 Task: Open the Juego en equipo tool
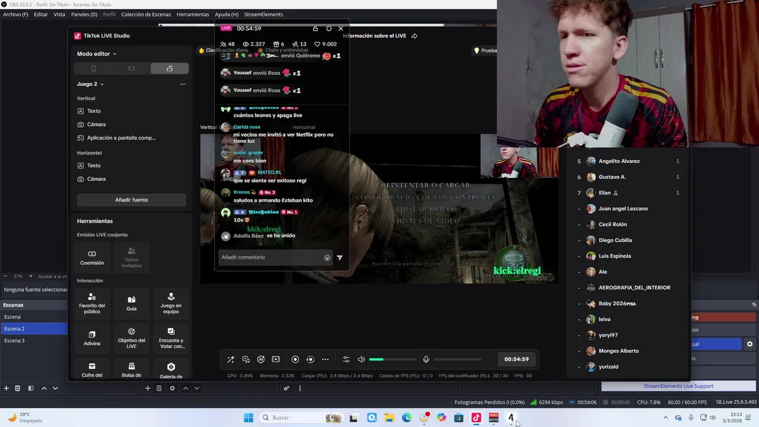[171, 303]
